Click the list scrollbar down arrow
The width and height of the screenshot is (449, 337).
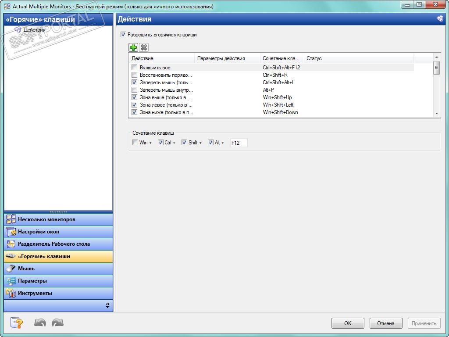pyautogui.click(x=437, y=114)
